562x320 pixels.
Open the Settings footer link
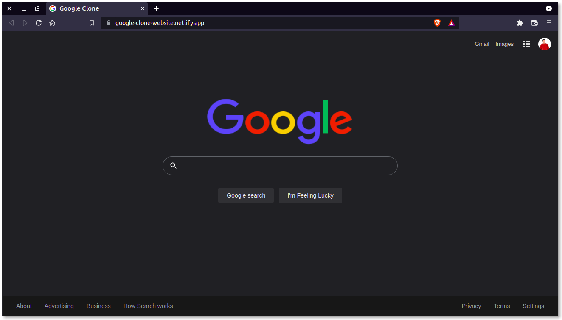tap(533, 306)
